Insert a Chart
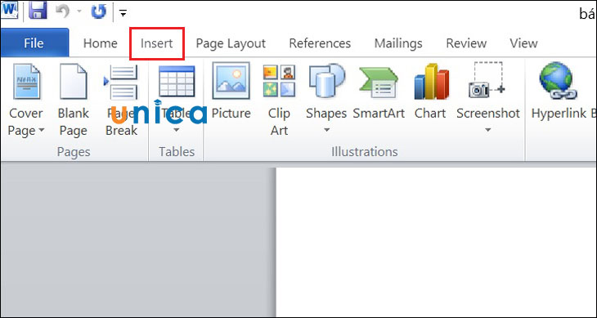The image size is (597, 318). pos(430,92)
